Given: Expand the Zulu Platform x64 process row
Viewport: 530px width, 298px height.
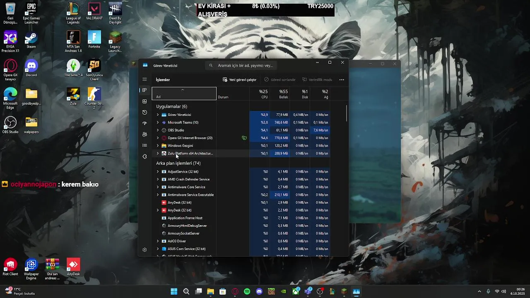Looking at the screenshot, I should [x=157, y=154].
